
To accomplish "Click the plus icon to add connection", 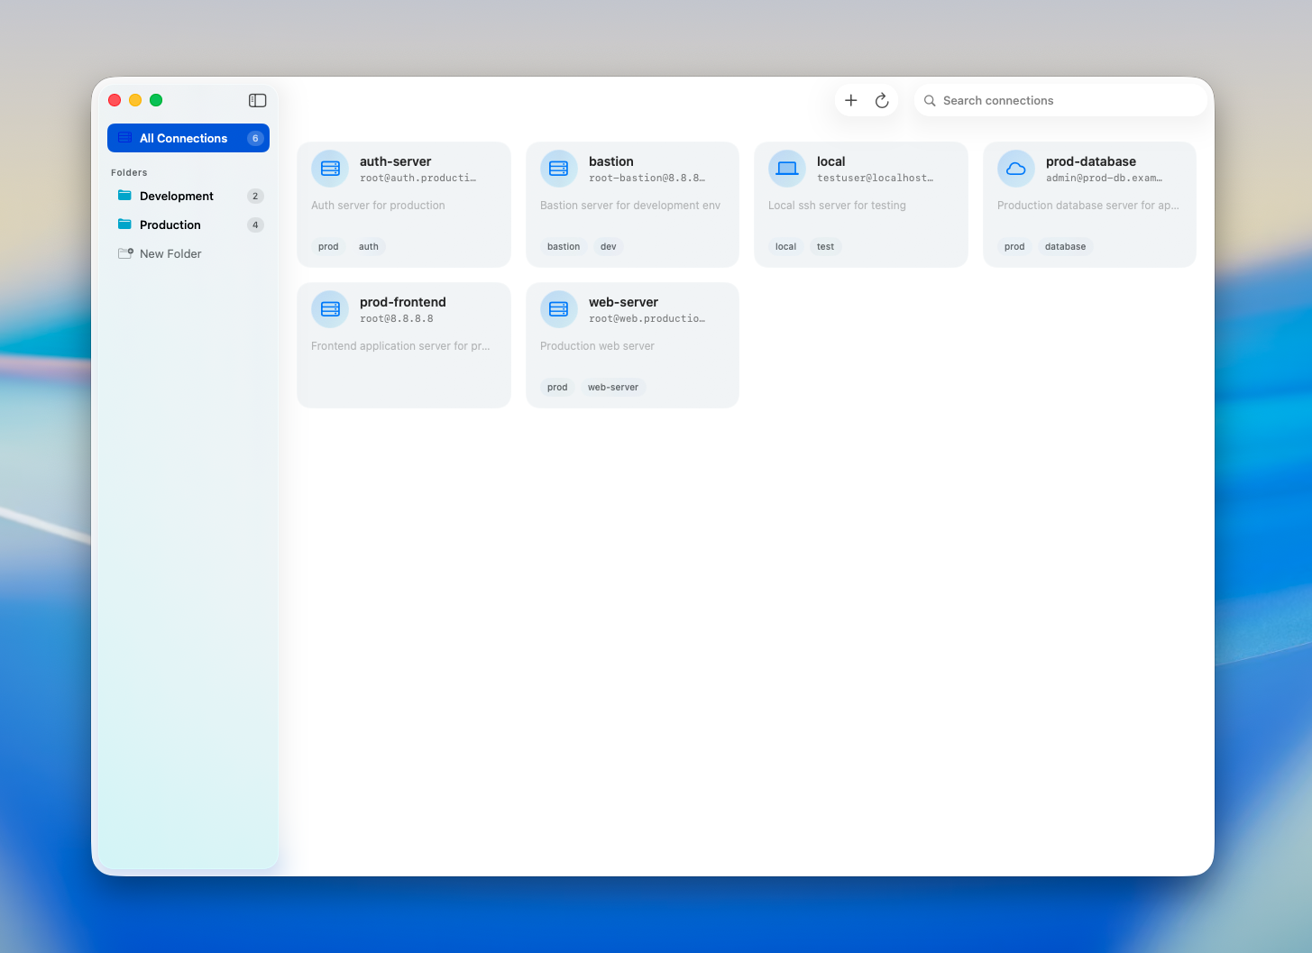I will click(x=851, y=100).
